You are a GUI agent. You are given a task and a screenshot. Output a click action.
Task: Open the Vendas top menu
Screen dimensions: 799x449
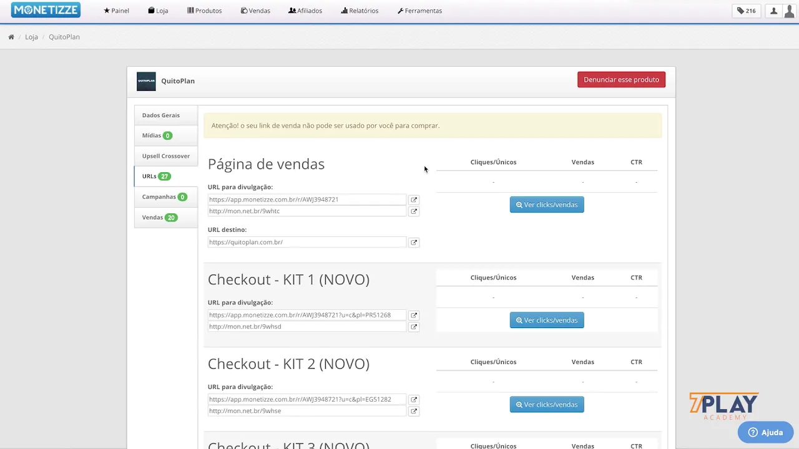point(255,11)
